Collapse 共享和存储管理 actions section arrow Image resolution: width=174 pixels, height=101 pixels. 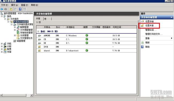pos(171,17)
